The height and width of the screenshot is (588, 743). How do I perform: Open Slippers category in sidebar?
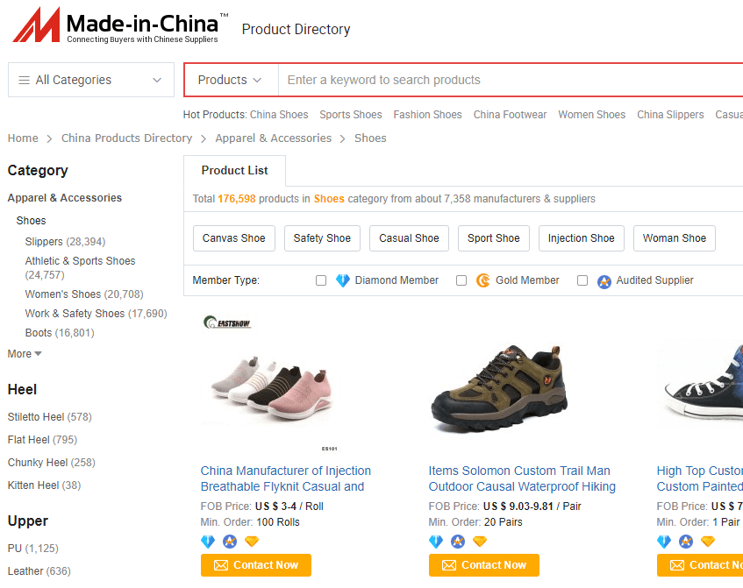44,242
